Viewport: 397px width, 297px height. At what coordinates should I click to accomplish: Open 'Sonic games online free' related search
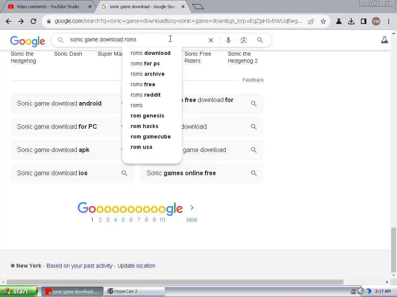point(202,173)
